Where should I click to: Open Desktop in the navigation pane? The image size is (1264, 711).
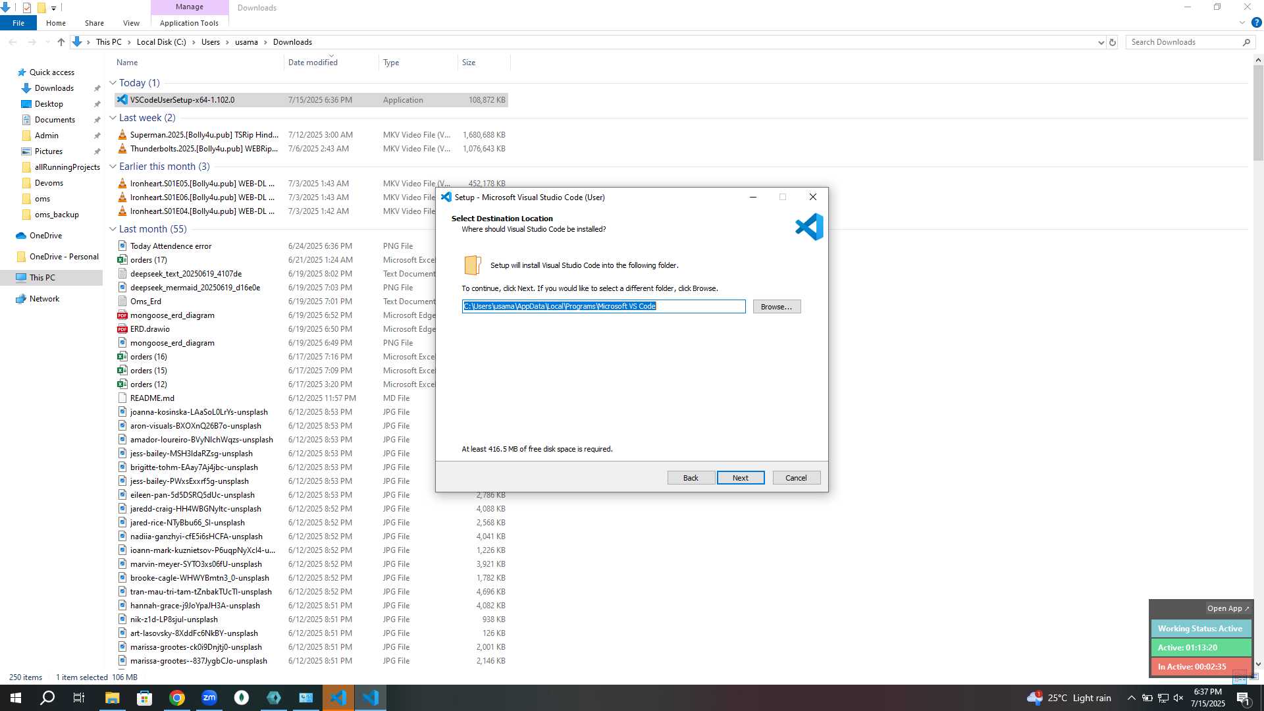tap(49, 104)
